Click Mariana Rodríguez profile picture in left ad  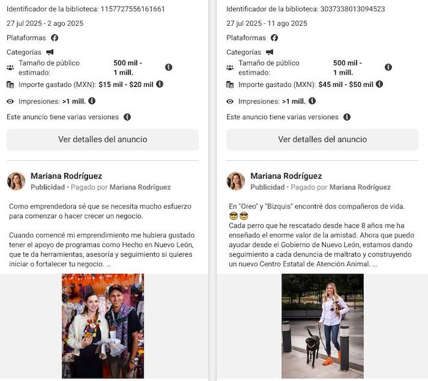tap(16, 181)
